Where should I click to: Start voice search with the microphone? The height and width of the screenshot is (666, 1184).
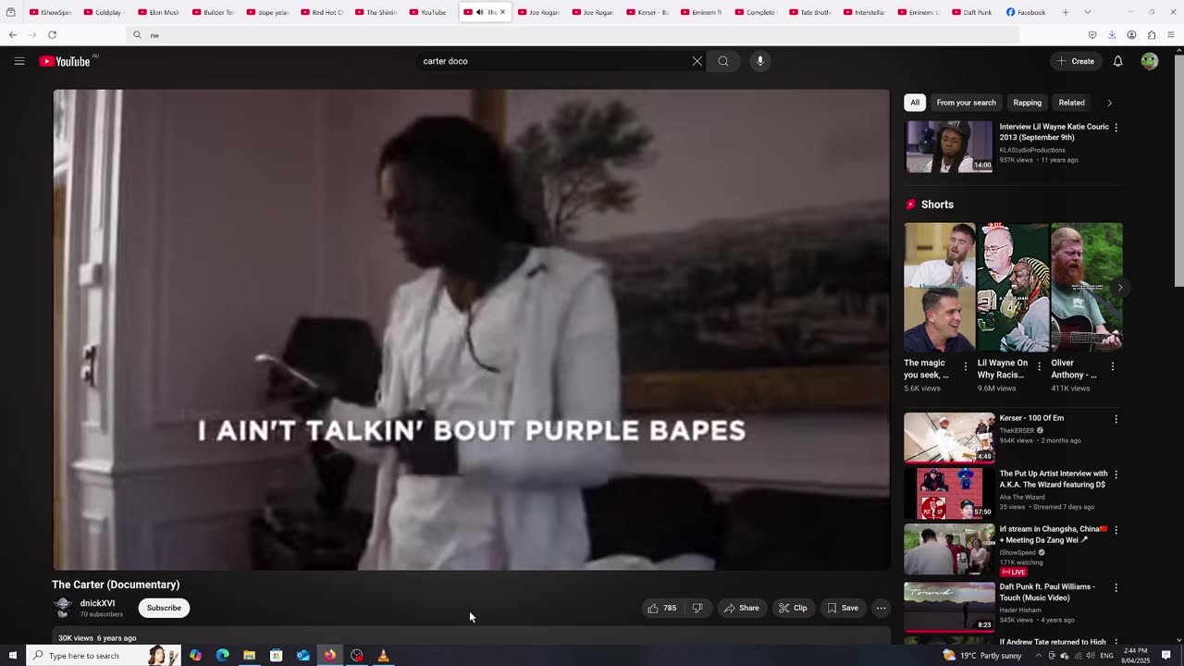(760, 61)
